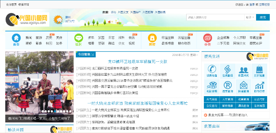Click the orange speaker announcement icon
276x133 pixels.
click(x=205, y=115)
